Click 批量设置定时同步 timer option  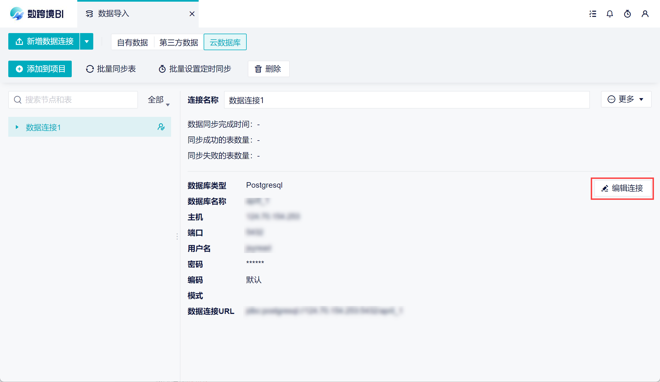(x=195, y=69)
